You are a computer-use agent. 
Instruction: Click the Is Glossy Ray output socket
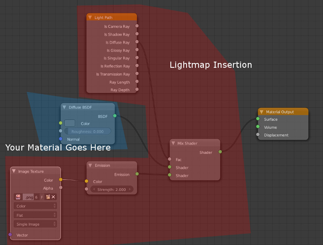pos(137,50)
